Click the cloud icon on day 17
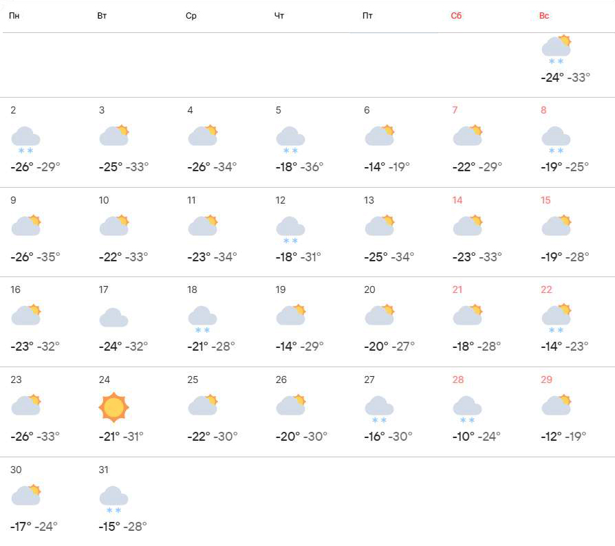This screenshot has height=546, width=615. point(114,318)
